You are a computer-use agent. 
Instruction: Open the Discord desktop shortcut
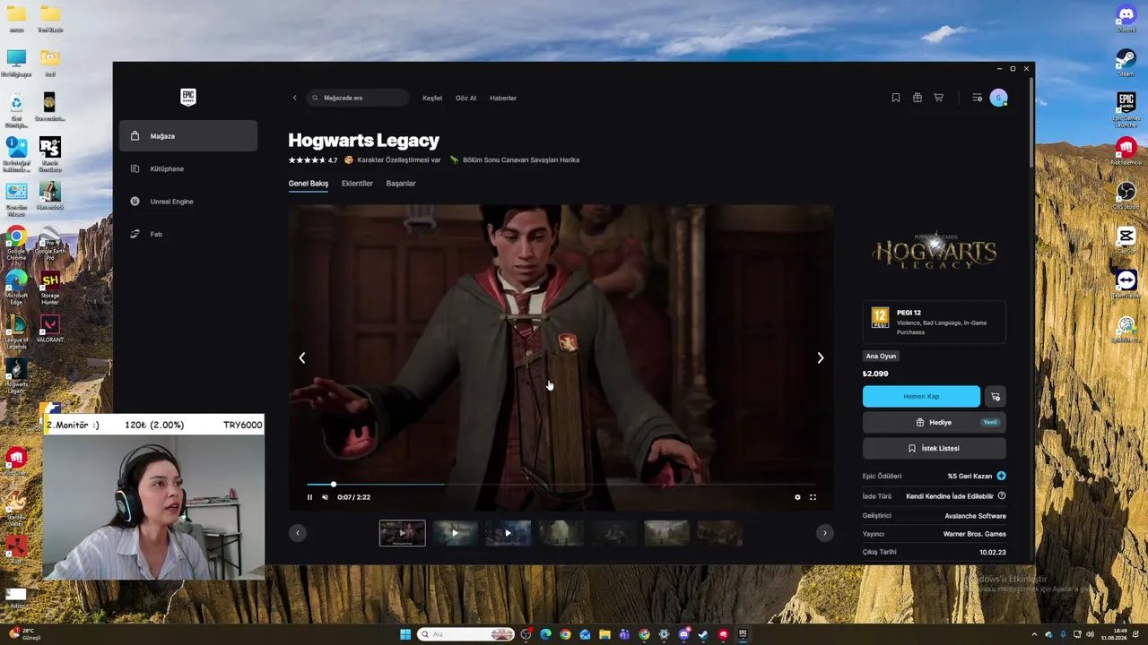(1126, 19)
